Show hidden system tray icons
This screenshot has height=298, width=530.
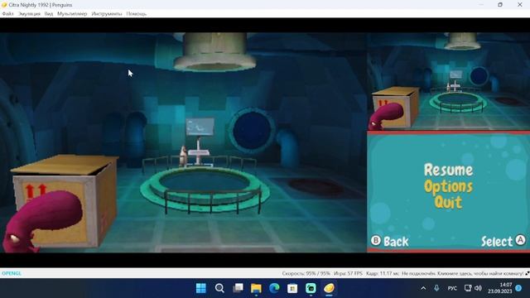tap(423, 288)
